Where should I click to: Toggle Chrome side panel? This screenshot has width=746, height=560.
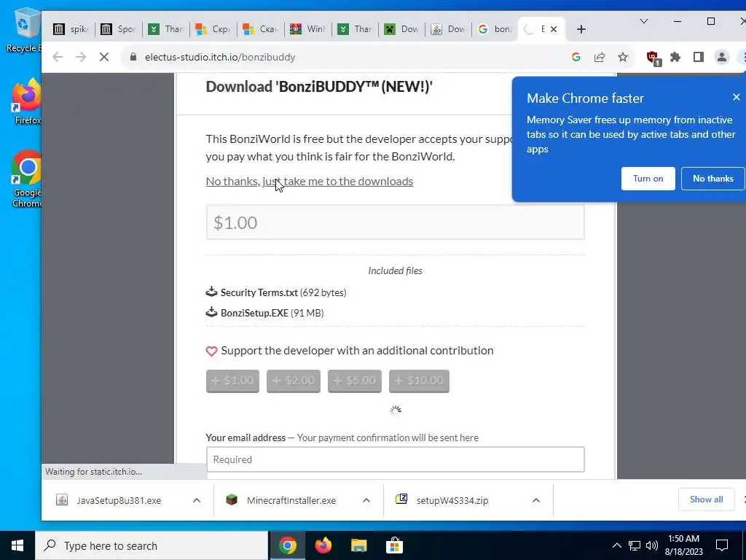click(x=699, y=57)
